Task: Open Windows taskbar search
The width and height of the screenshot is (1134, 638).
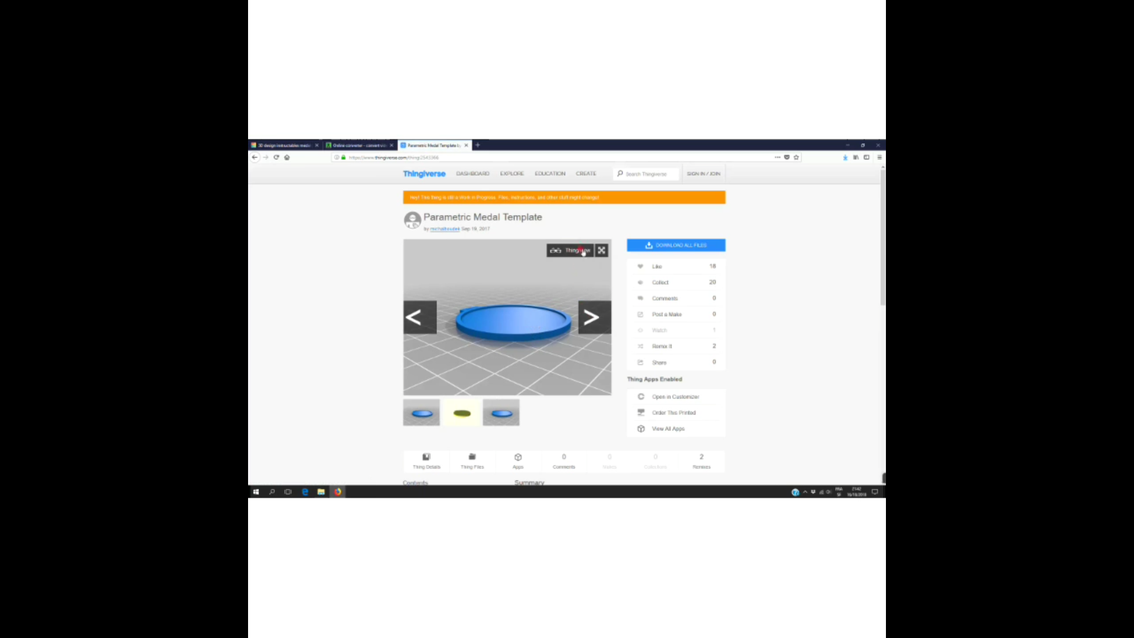Action: click(x=272, y=491)
